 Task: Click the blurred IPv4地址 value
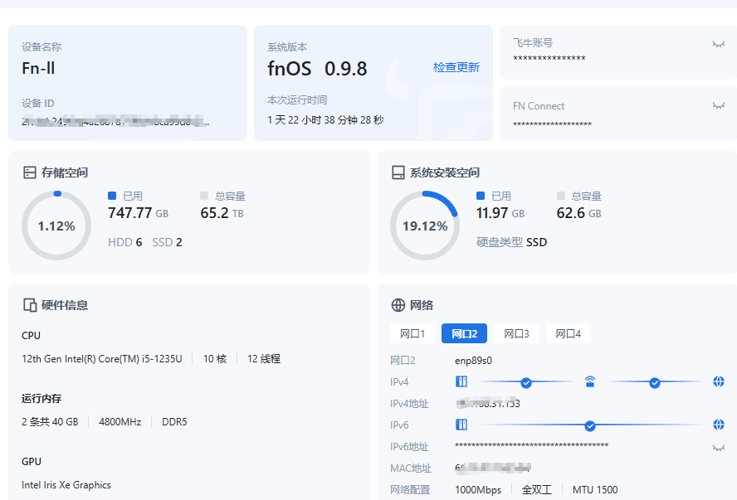pos(488,403)
